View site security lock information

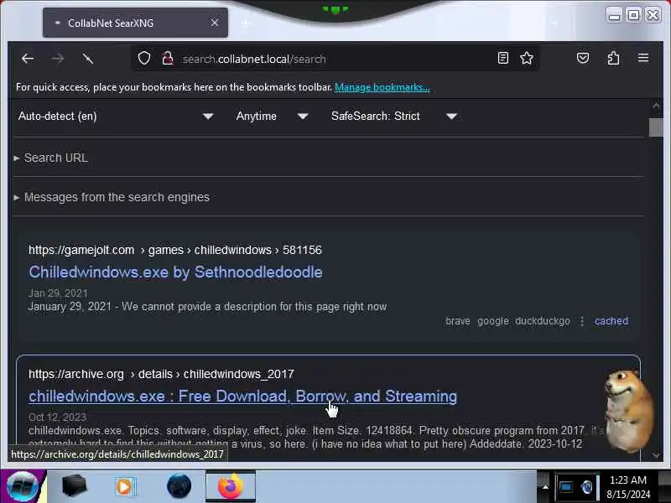point(168,58)
